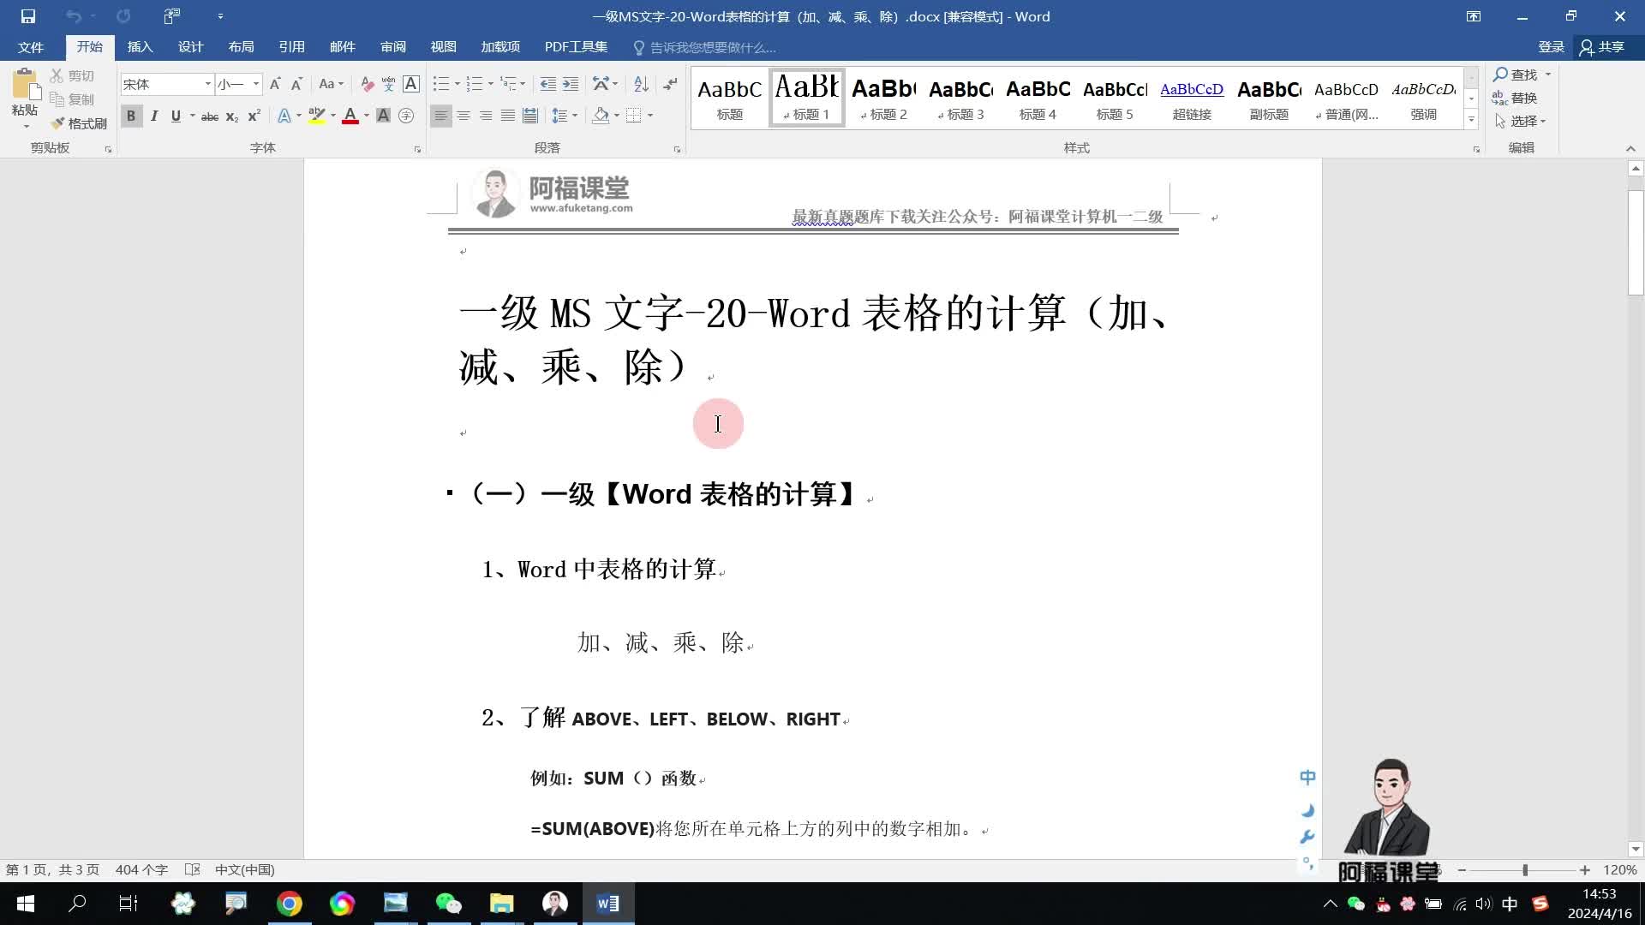The height and width of the screenshot is (925, 1645).
Task: Open the font name dropdown (宋体)
Action: click(x=207, y=84)
